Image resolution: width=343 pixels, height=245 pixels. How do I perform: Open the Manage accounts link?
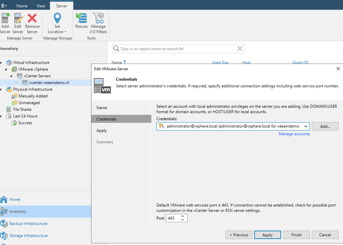(294, 134)
